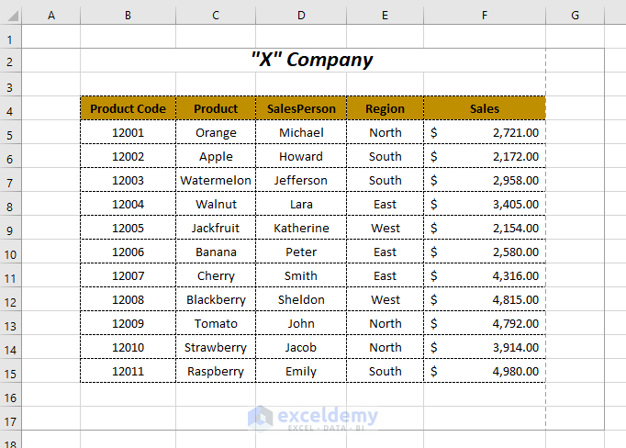Select column F header

[x=484, y=14]
